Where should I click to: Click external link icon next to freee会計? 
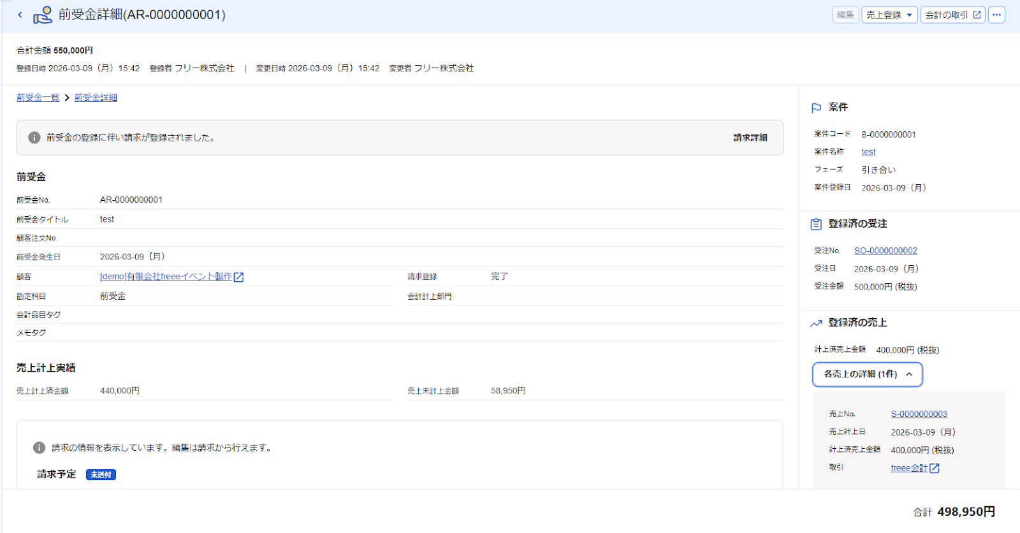pyautogui.click(x=935, y=468)
